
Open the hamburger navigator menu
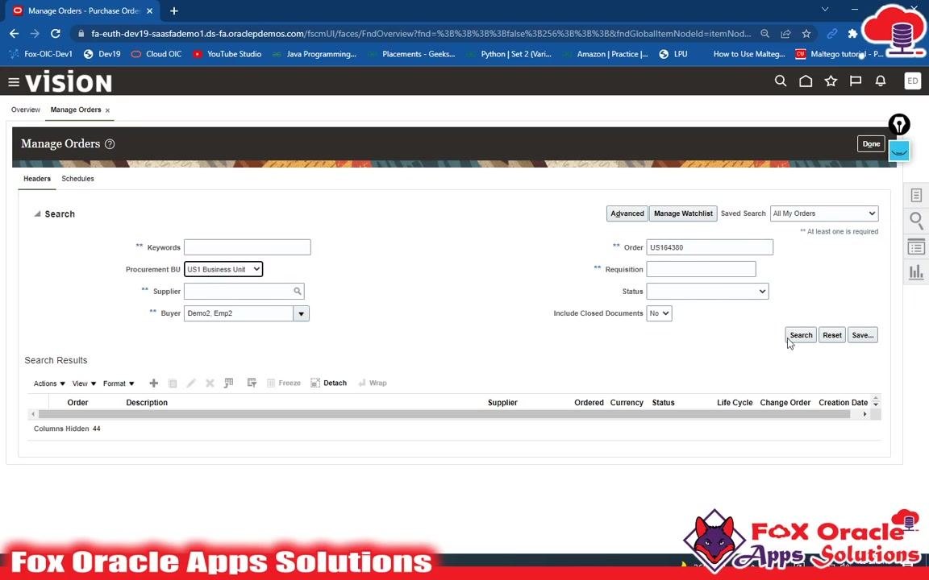[14, 82]
